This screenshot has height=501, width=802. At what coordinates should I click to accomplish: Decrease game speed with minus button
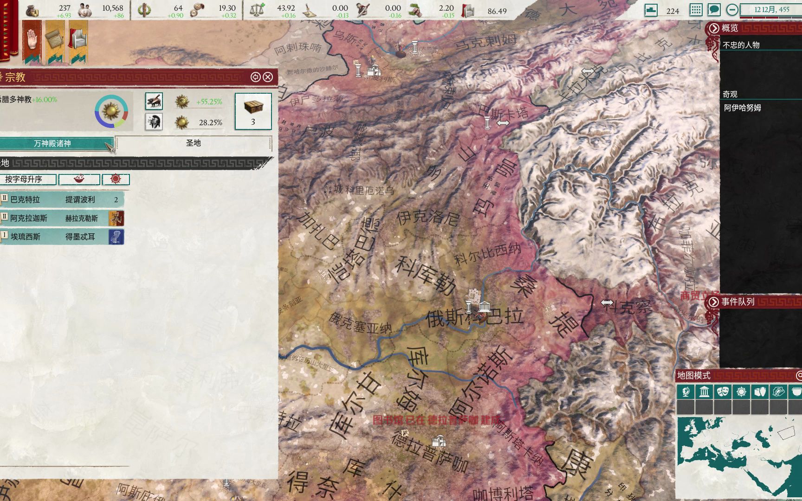coord(732,10)
